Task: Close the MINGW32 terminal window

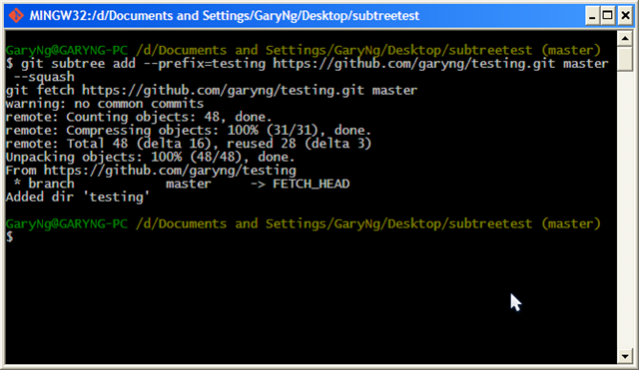Action: point(625,16)
